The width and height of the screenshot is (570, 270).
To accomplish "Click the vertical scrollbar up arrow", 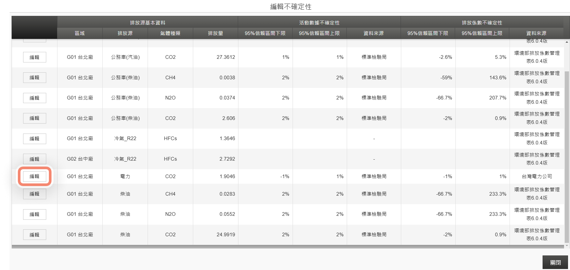I will [567, 42].
